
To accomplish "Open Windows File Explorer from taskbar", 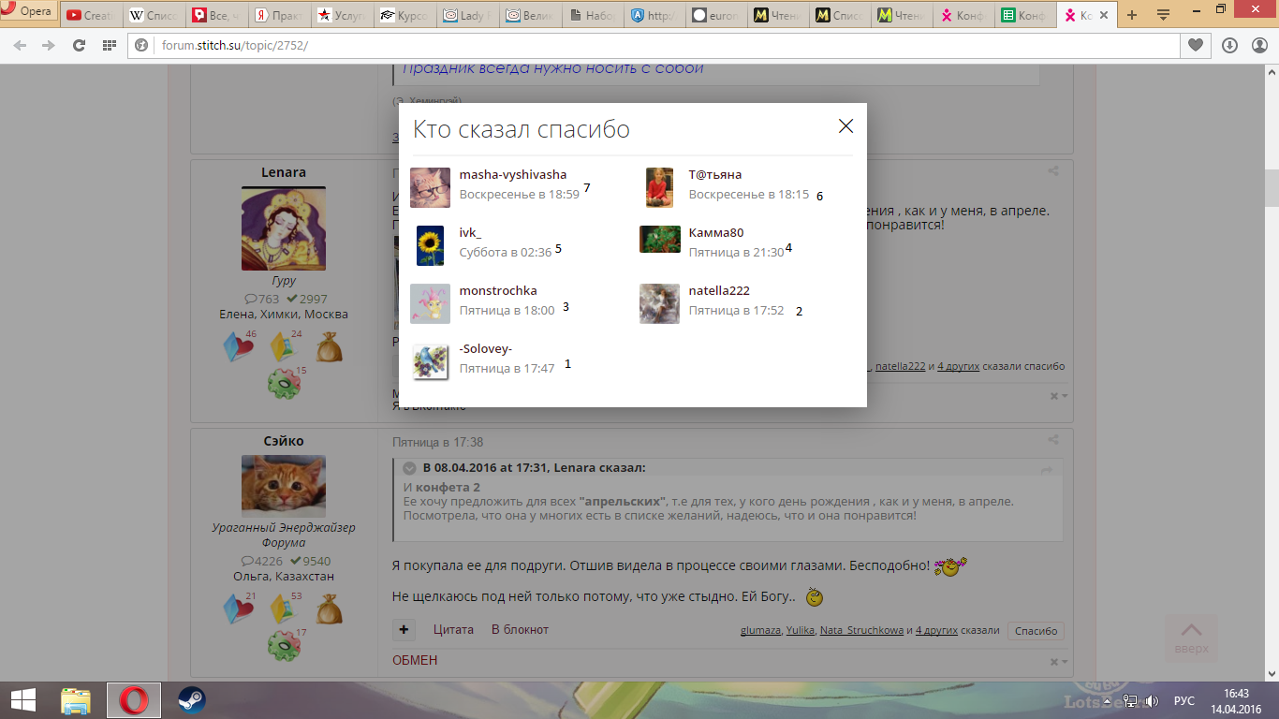I will tap(76, 699).
